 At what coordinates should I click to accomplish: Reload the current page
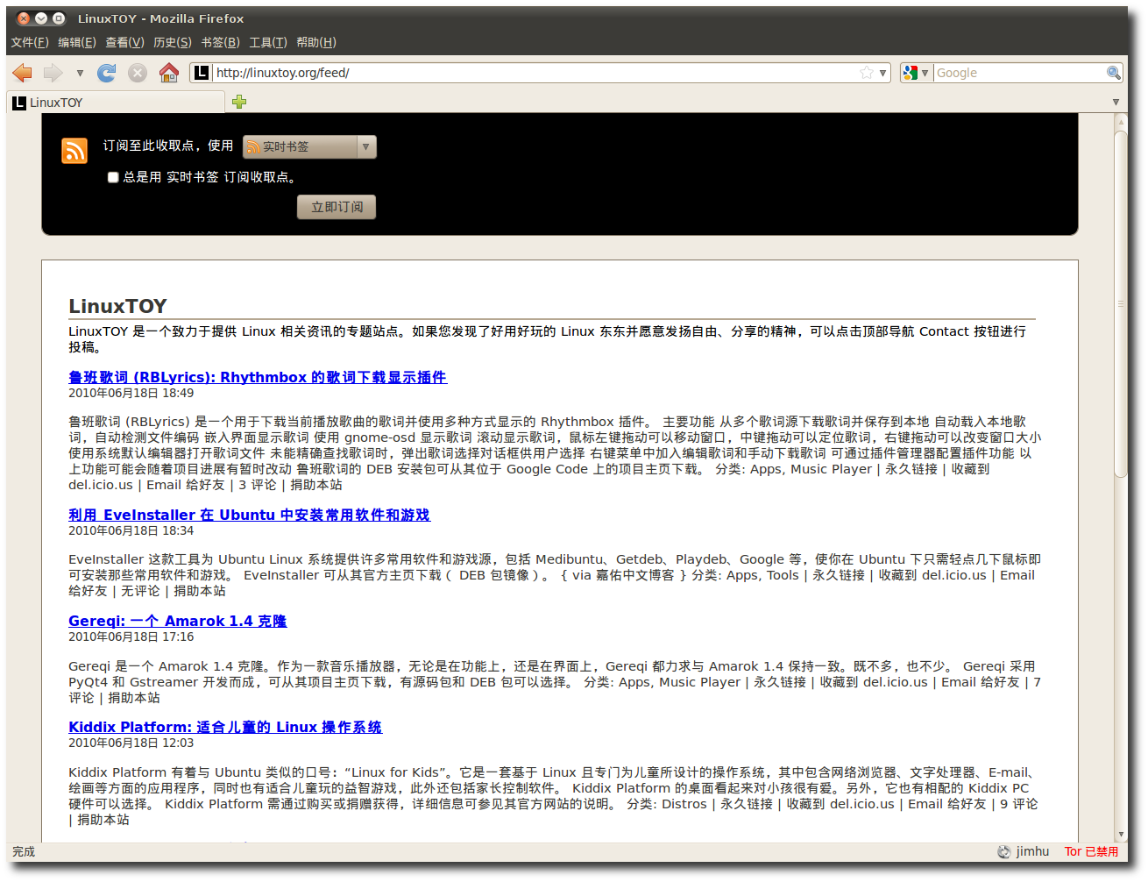click(x=107, y=73)
